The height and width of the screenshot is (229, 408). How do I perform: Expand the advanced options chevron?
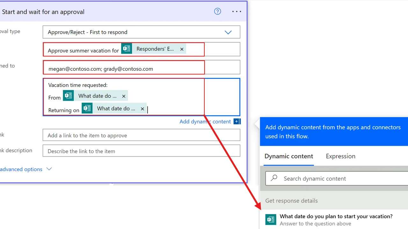click(49, 169)
